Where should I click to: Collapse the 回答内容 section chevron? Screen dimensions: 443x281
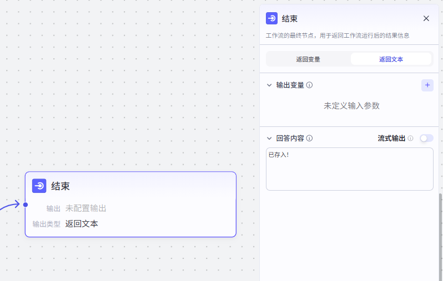(x=269, y=139)
